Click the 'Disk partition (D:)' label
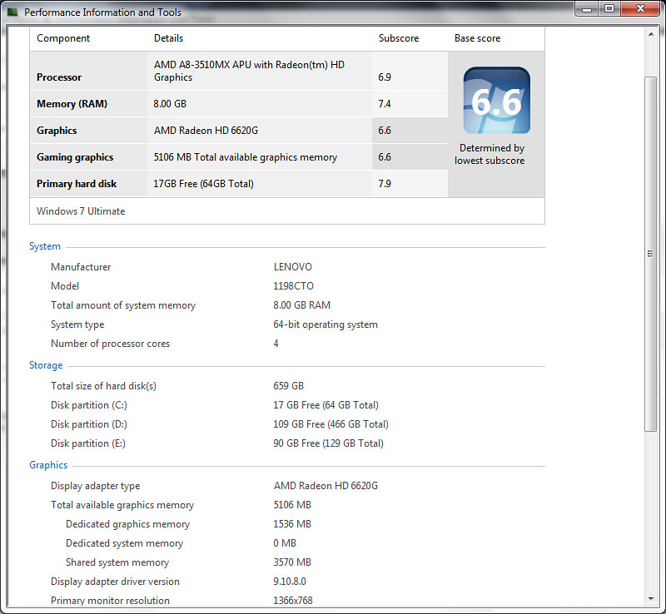 pos(89,424)
